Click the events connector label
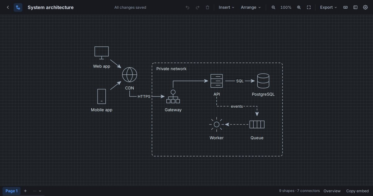The width and height of the screenshot is (373, 196). tap(237, 106)
